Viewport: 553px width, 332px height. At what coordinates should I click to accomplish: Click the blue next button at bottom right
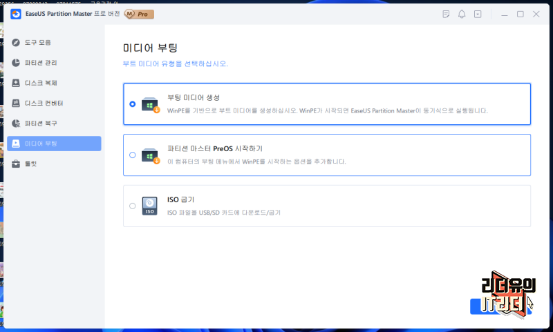click(x=500, y=306)
